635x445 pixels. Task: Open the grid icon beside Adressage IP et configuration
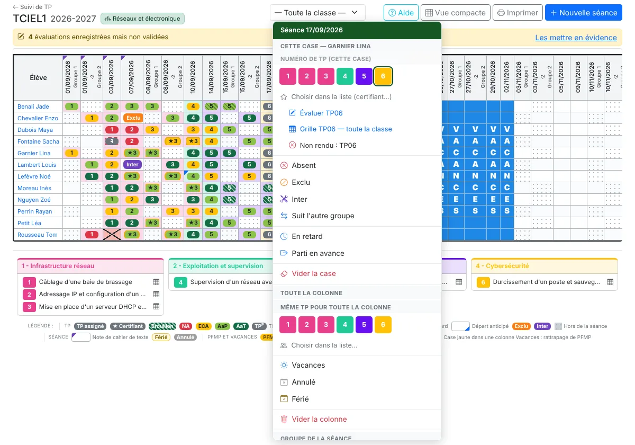pos(156,295)
